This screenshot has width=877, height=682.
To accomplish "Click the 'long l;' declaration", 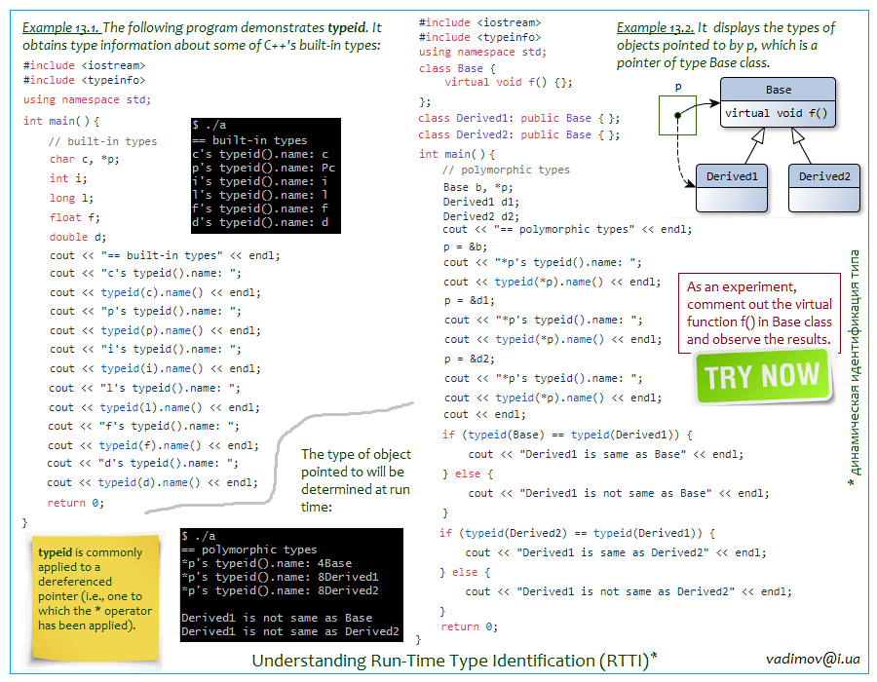I will click(71, 198).
